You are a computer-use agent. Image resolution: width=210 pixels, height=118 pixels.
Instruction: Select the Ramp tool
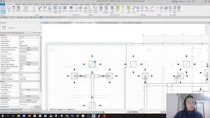click(76, 9)
